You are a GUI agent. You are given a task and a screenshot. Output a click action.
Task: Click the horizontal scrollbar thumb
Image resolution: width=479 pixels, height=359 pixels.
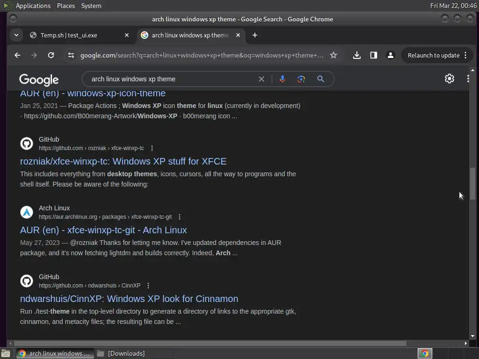tap(210, 343)
